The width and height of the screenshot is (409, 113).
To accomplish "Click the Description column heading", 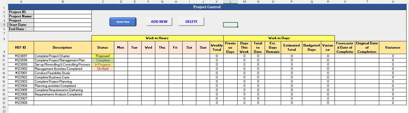I will (63, 47).
